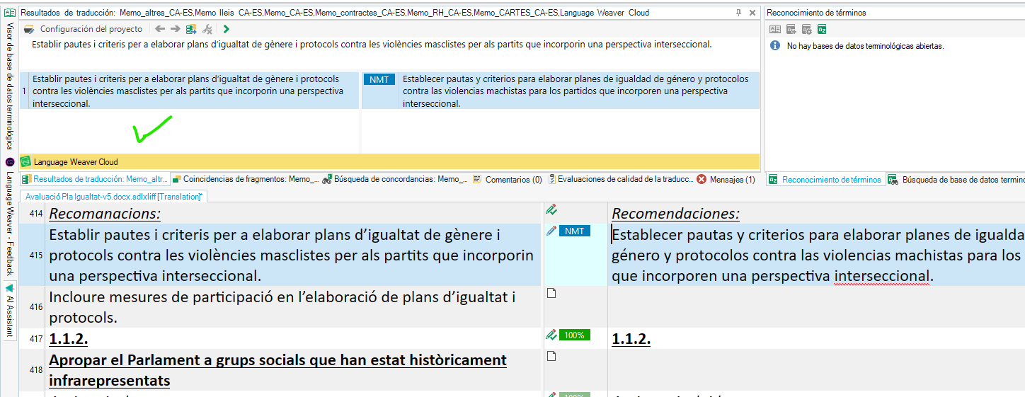Click the add new term icon

coord(791,29)
